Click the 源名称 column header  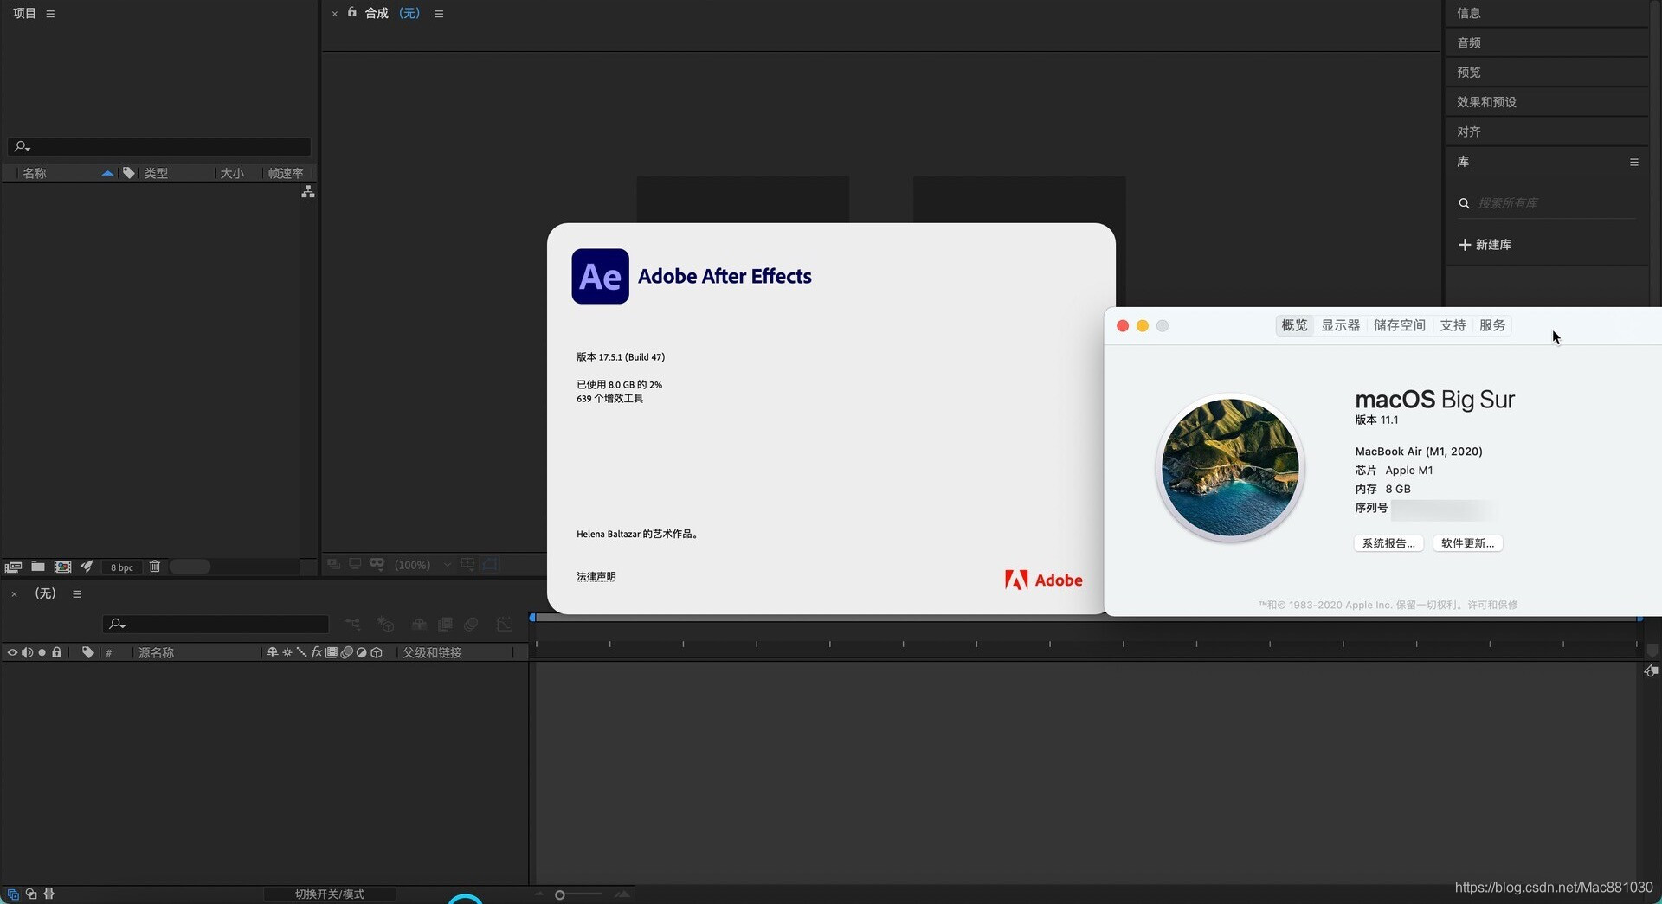coord(156,653)
